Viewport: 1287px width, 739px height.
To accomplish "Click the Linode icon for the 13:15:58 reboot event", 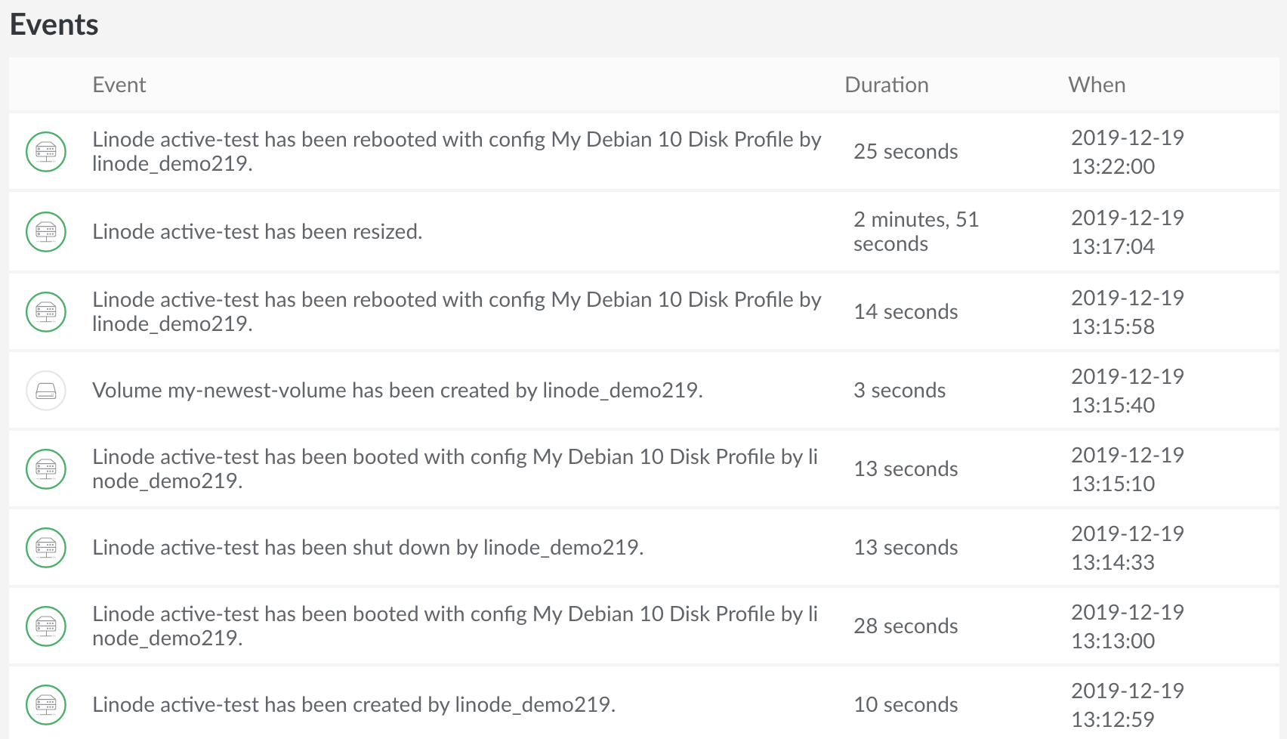I will (x=46, y=312).
